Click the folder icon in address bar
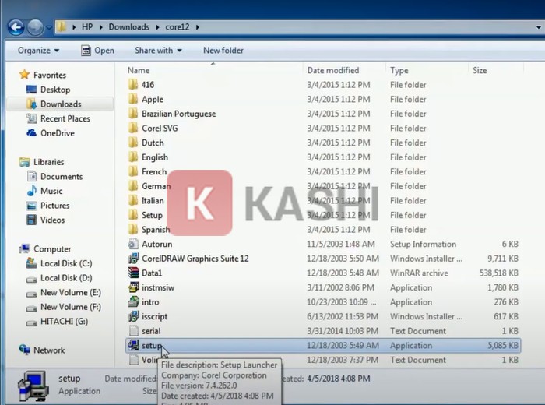Viewport: 545px width, 405px height. (x=62, y=26)
